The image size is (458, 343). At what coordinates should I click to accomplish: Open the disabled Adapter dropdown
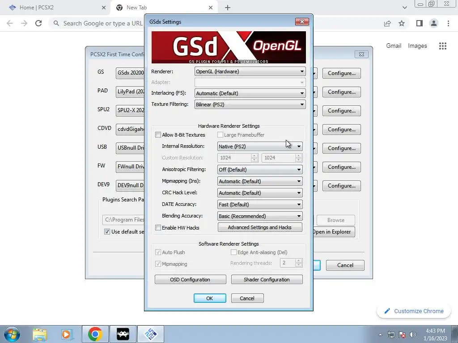coord(250,82)
